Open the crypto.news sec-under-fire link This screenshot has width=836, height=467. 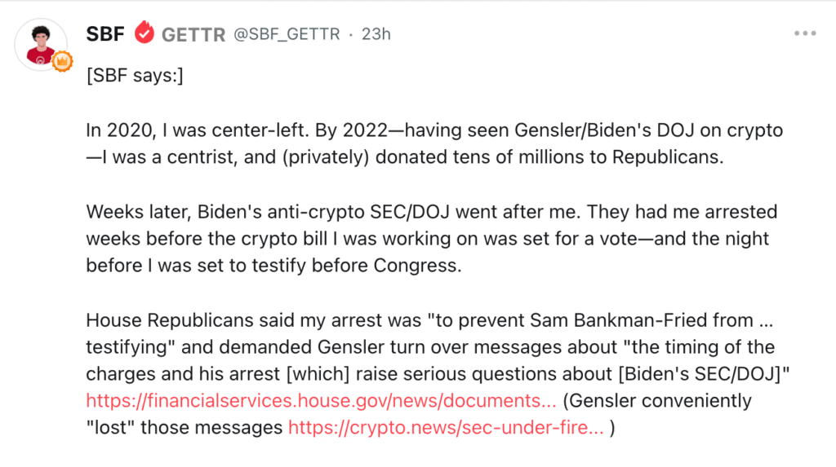coord(446,427)
